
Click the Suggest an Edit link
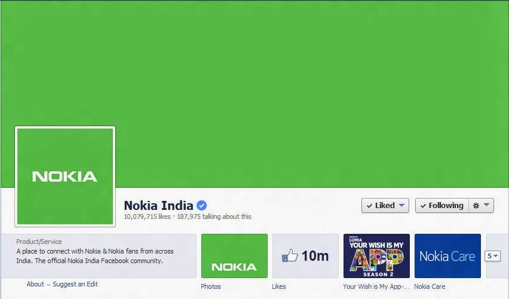point(75,284)
